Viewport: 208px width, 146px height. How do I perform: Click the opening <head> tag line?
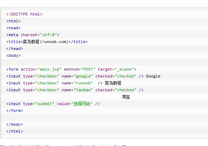click(13, 28)
